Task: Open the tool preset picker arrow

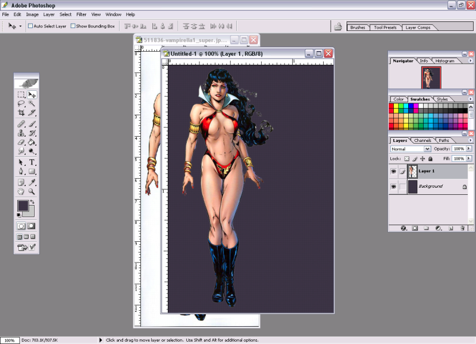Action: [x=20, y=26]
